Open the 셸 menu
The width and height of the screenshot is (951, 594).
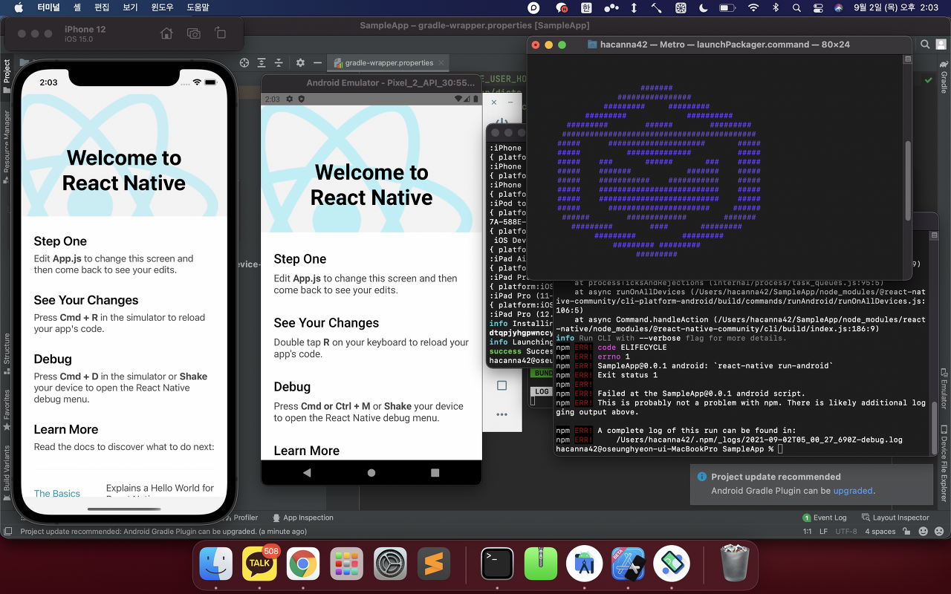point(78,7)
